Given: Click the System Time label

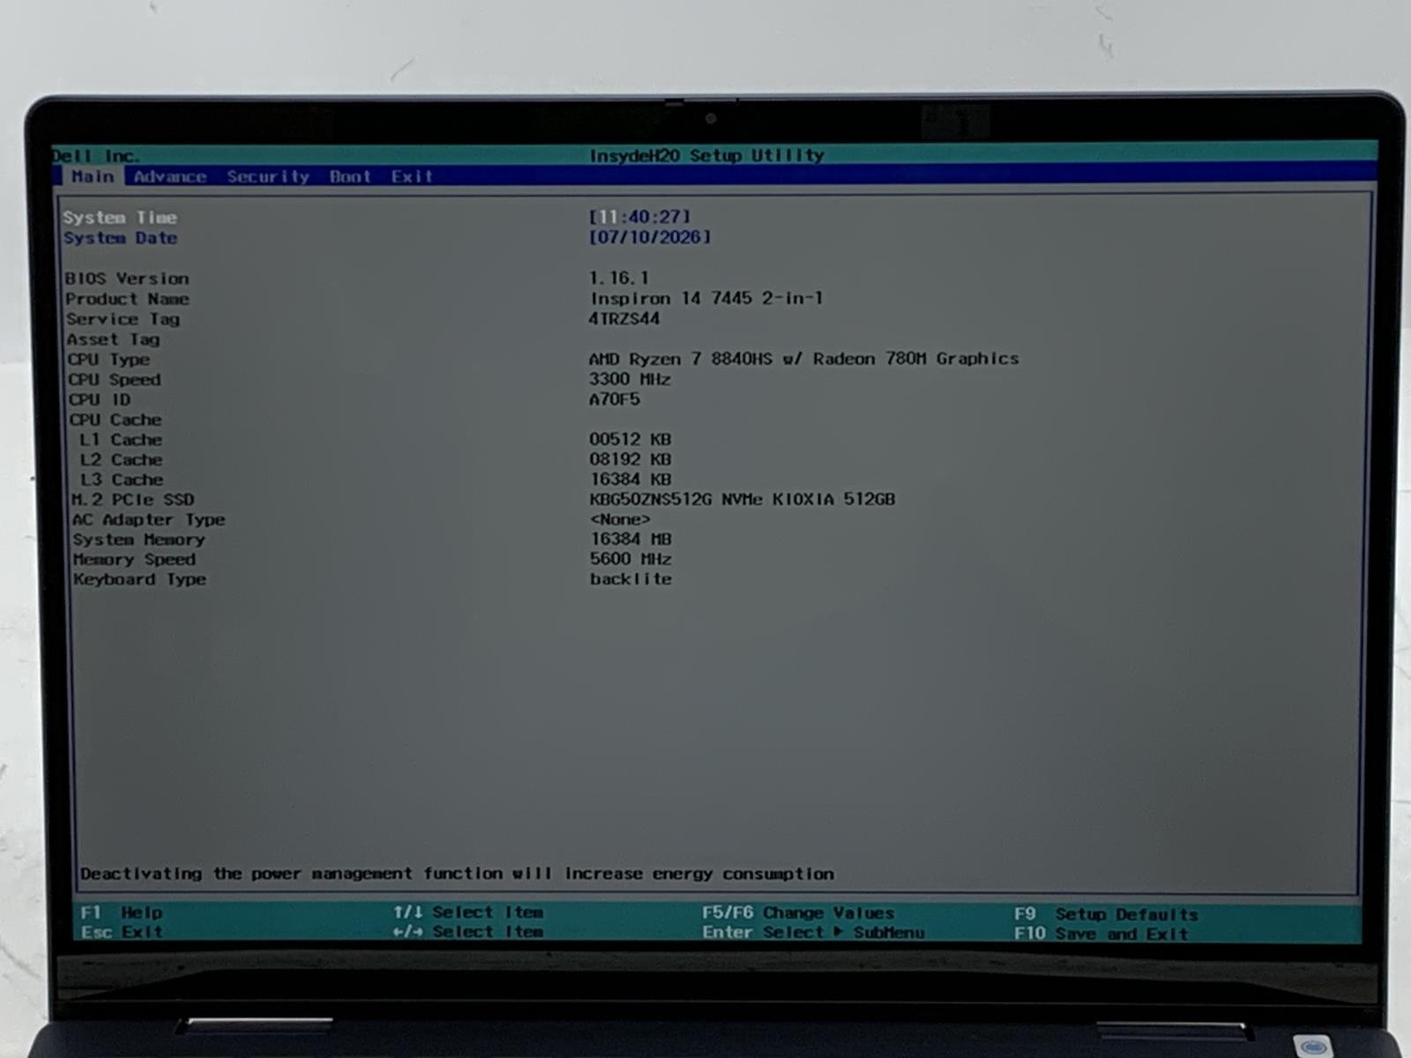Looking at the screenshot, I should (120, 218).
